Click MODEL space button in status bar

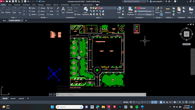pyautogui.click(x=126, y=102)
